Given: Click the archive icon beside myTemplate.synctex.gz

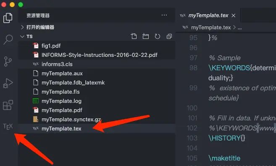Looking at the screenshot, I should click(x=36, y=119).
